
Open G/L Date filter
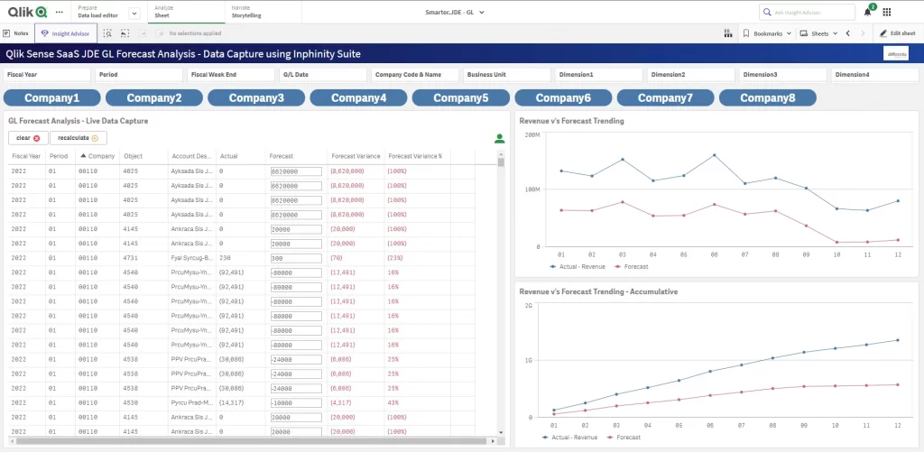[323, 75]
